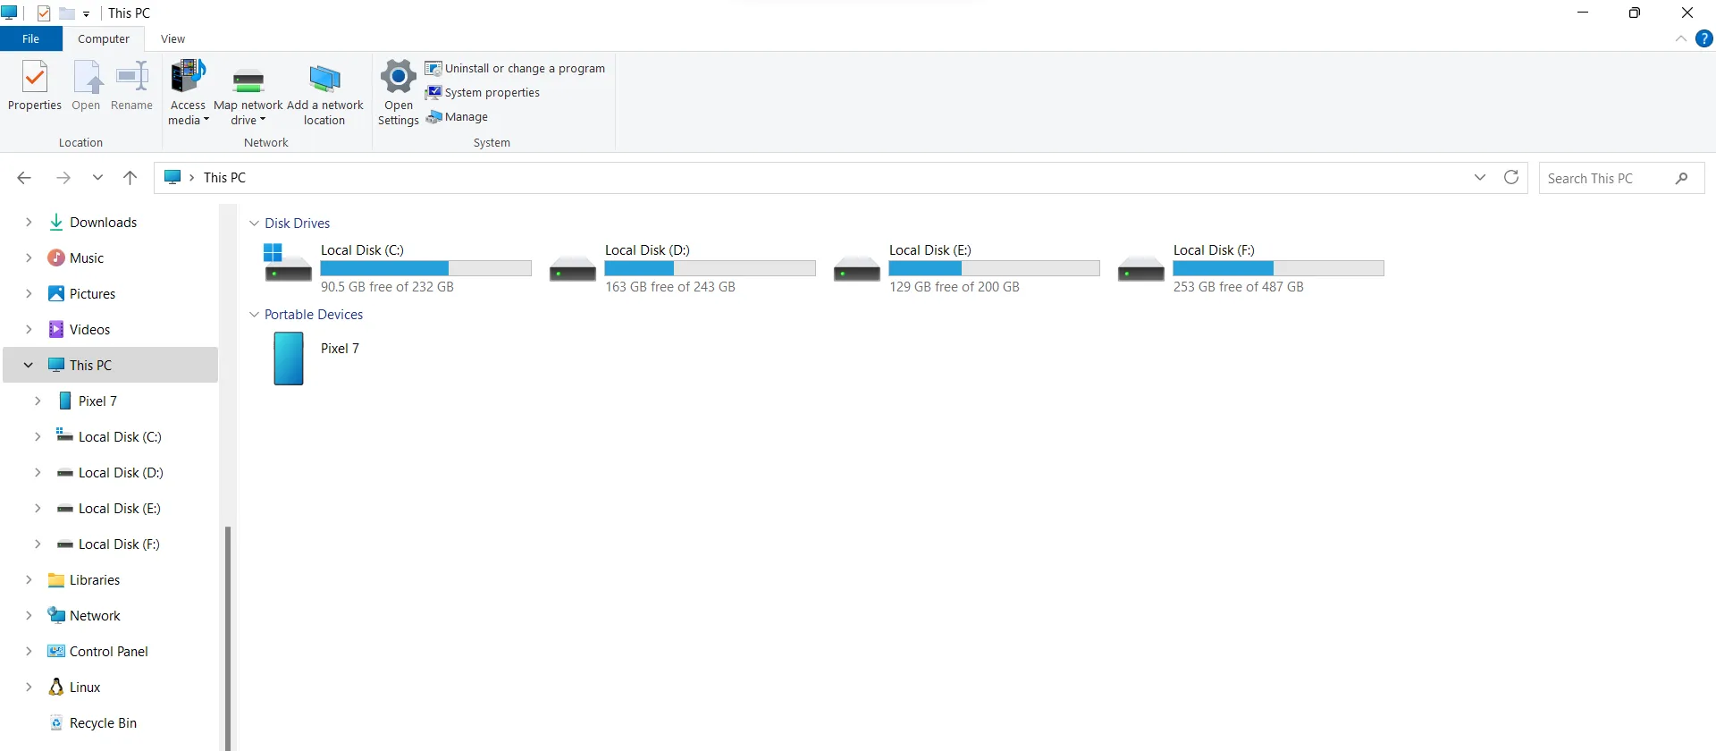Viewport: 1716px width, 751px height.
Task: Open recent locations dropdown arrow
Action: point(97,178)
